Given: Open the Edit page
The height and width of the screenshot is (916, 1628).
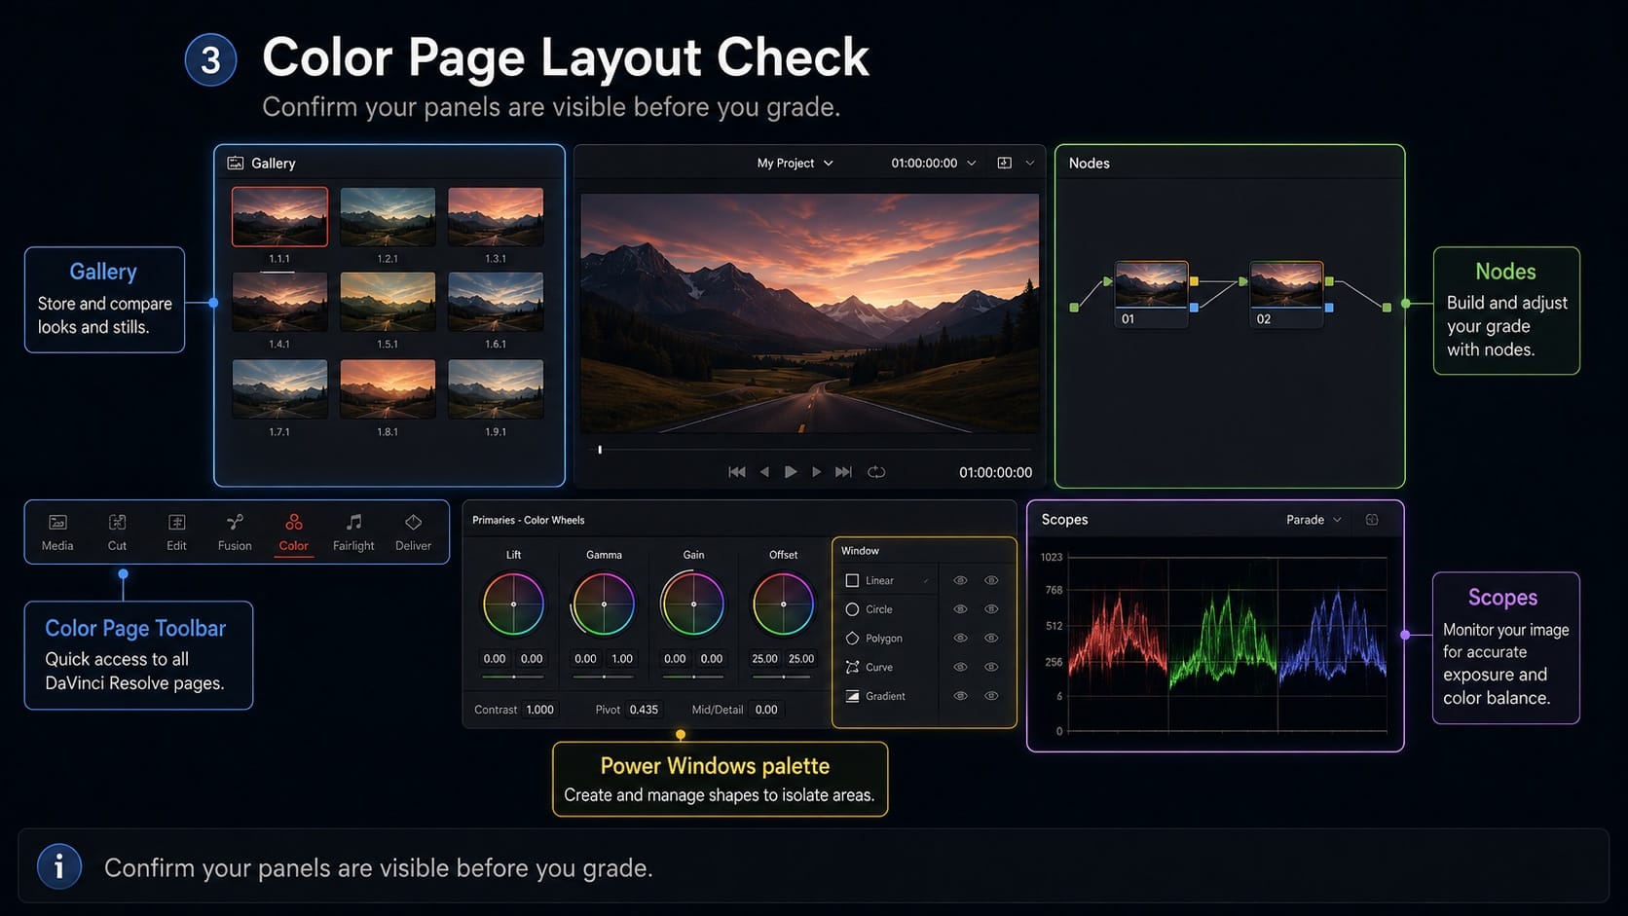Looking at the screenshot, I should click(176, 532).
